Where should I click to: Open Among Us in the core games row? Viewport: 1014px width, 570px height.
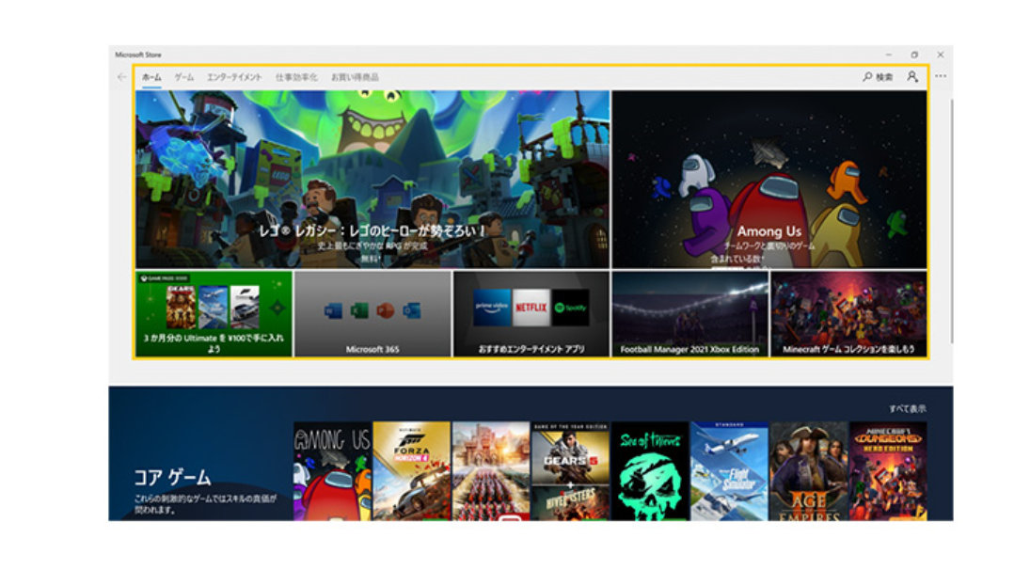(x=332, y=471)
